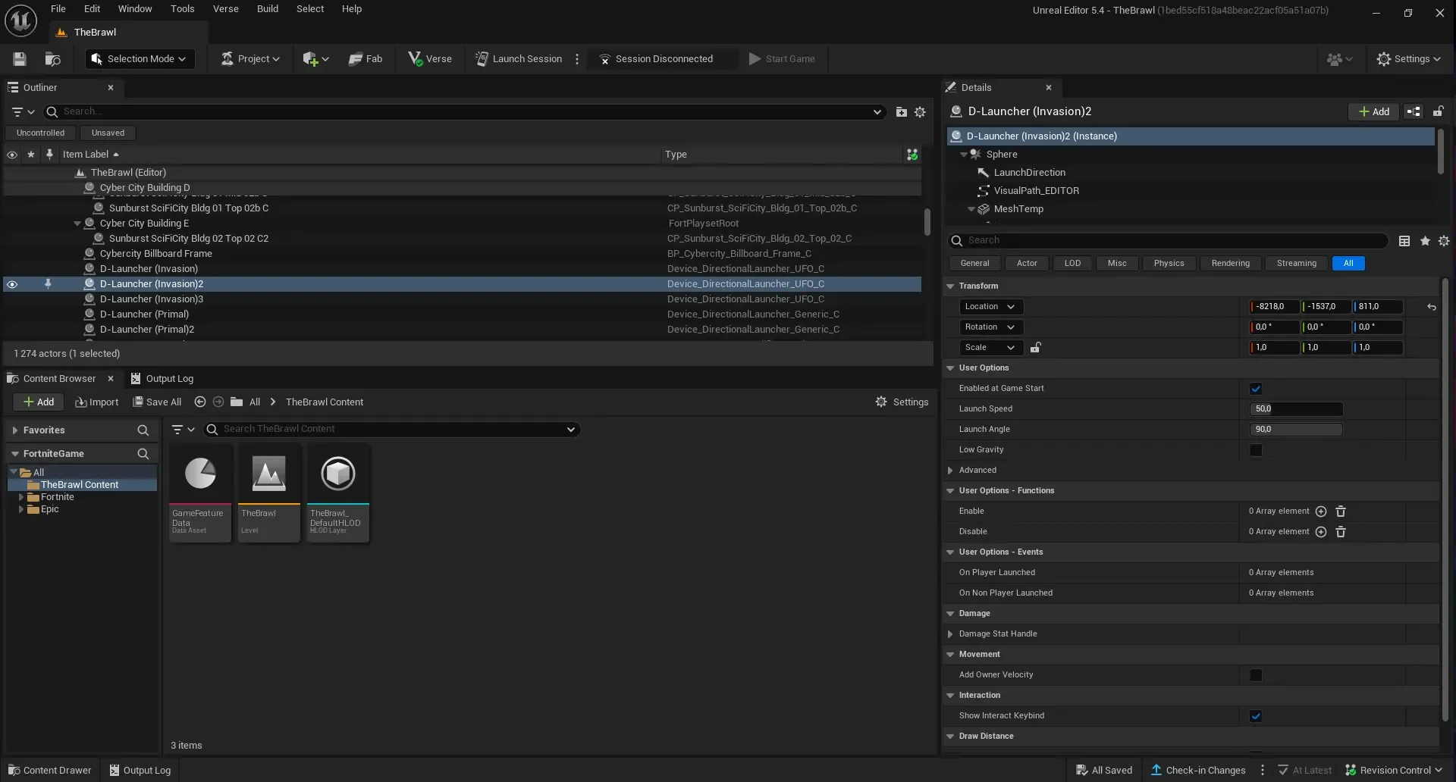Add element to Enable function array

(1320, 511)
